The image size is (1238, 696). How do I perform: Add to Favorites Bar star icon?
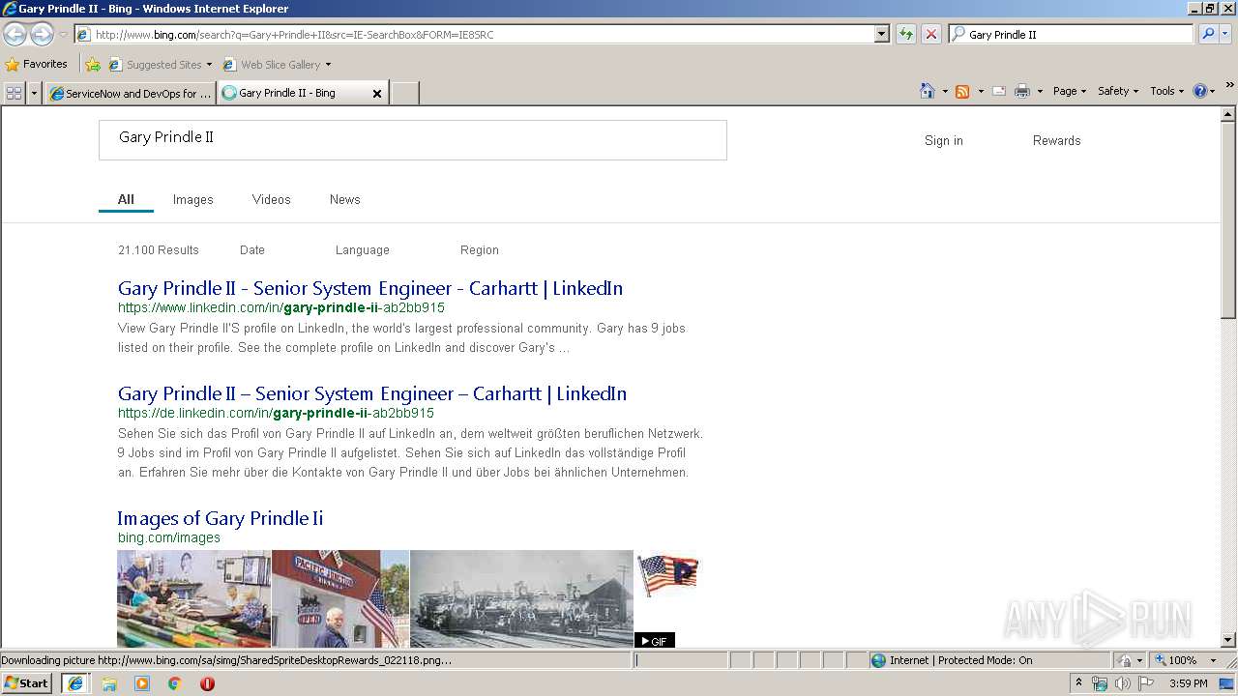tap(93, 65)
